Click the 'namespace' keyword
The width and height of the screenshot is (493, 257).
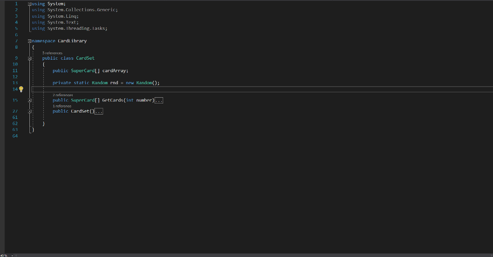(x=43, y=41)
